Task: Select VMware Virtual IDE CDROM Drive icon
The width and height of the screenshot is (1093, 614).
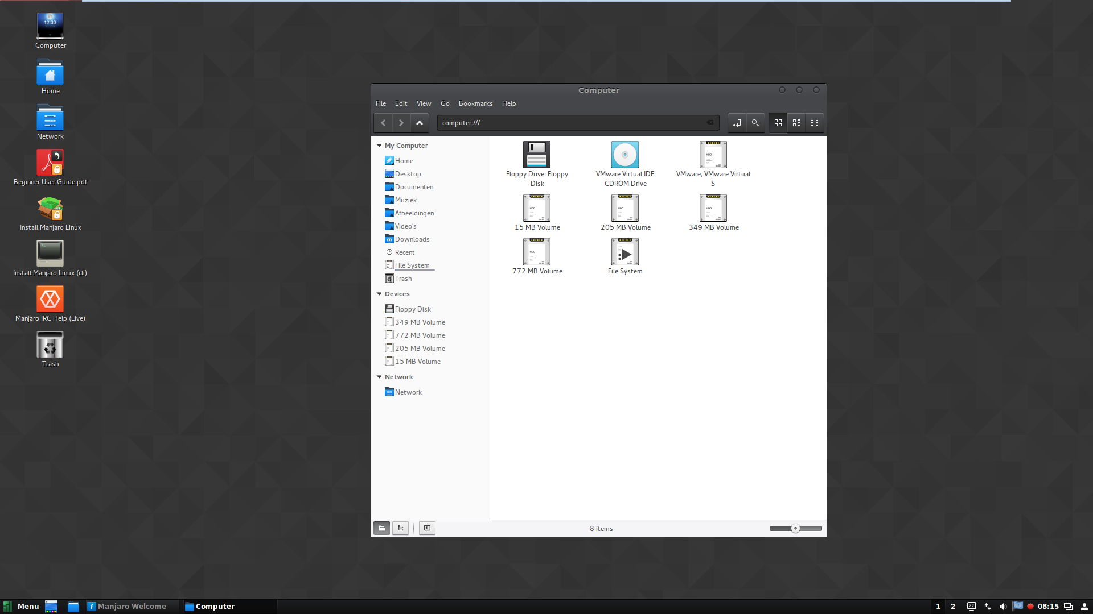Action: coord(625,155)
